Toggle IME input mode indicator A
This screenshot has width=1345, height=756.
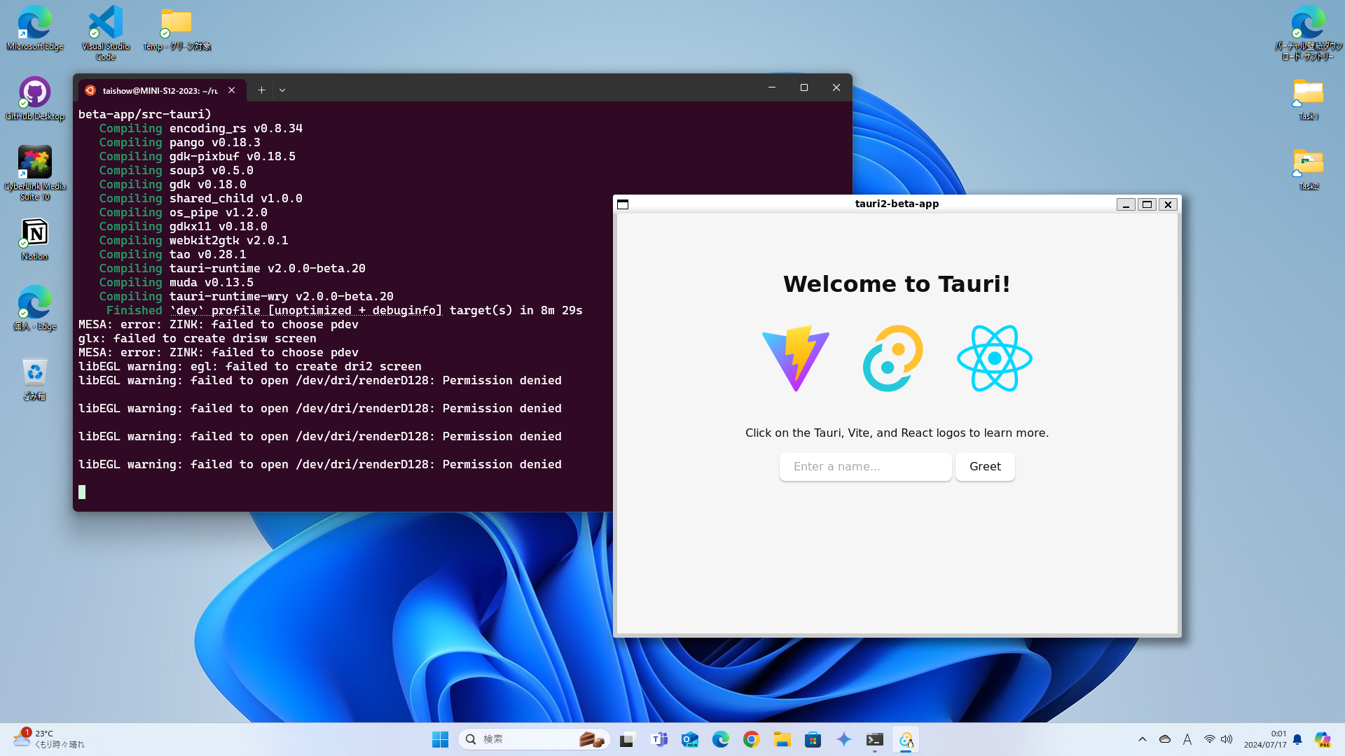pyautogui.click(x=1187, y=739)
